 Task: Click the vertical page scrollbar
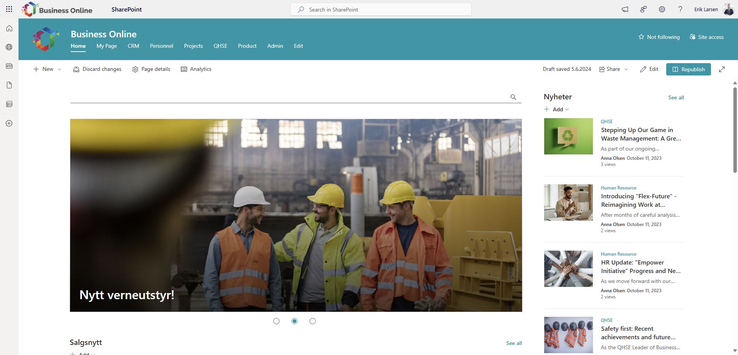[x=735, y=130]
